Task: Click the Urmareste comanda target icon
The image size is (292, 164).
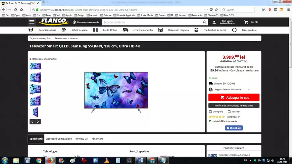Action: point(74,22)
